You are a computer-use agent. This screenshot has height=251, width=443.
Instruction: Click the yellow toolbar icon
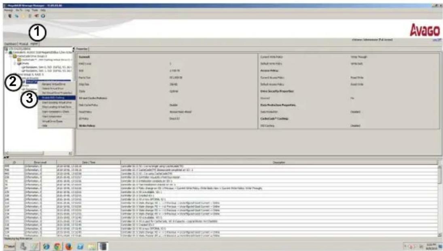(23, 16)
